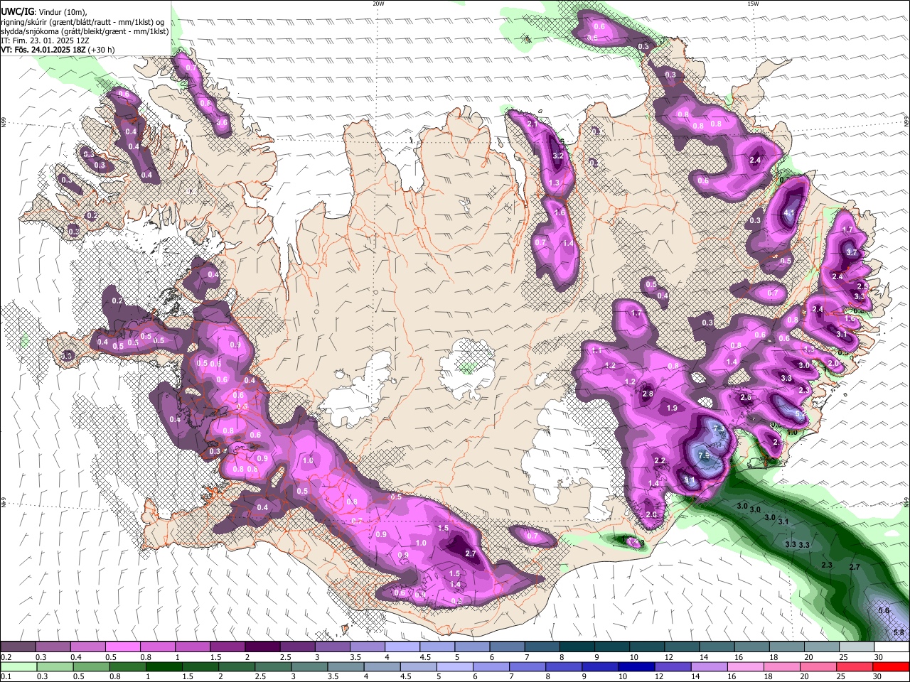Click the 3.7 value near the east coast
Screen dimensions: 910x682
tap(852, 252)
